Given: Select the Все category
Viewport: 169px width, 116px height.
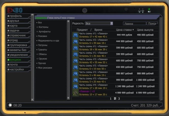Looking at the screenshot, I should 39,23.
